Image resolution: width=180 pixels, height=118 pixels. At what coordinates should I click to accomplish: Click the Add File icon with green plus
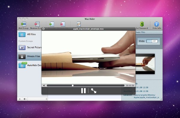pos(52,24)
